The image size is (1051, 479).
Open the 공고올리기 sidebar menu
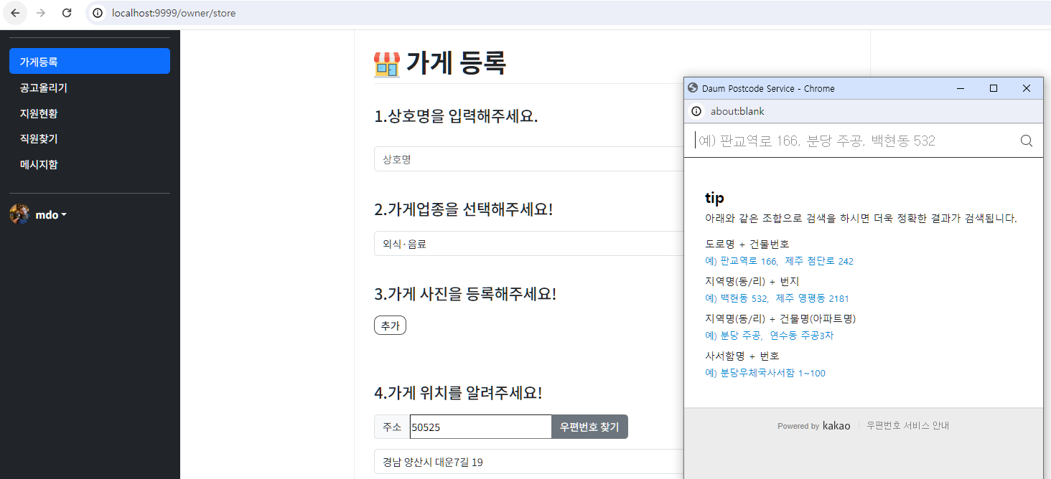(x=90, y=87)
